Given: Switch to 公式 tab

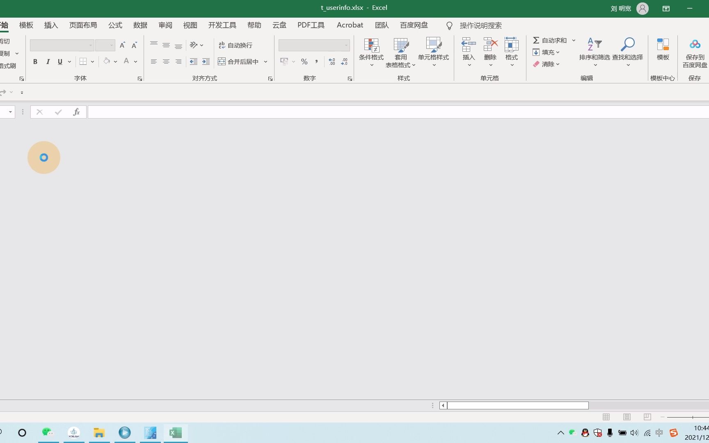Looking at the screenshot, I should coord(115,25).
